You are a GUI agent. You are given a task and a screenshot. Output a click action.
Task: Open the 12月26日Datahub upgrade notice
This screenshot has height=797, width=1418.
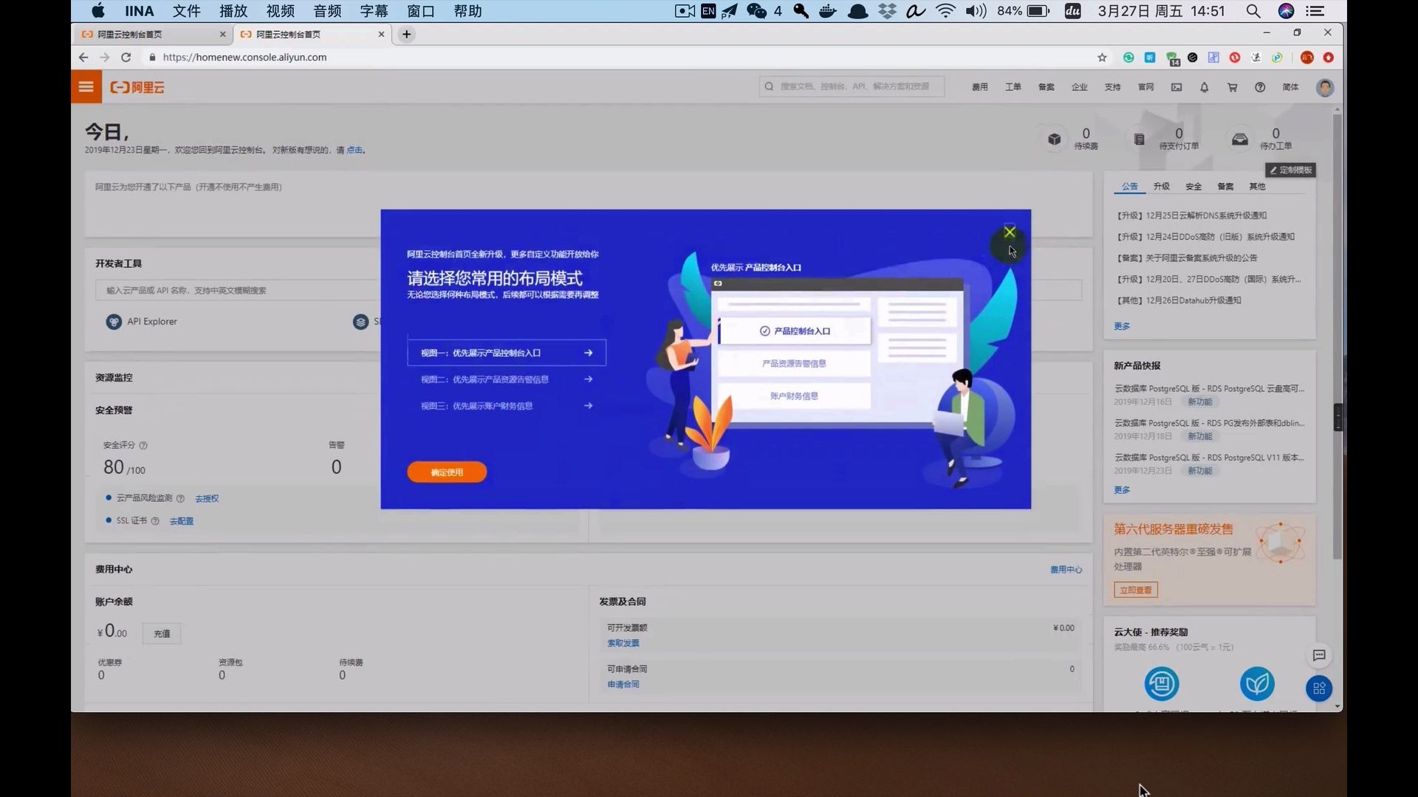tap(1179, 300)
